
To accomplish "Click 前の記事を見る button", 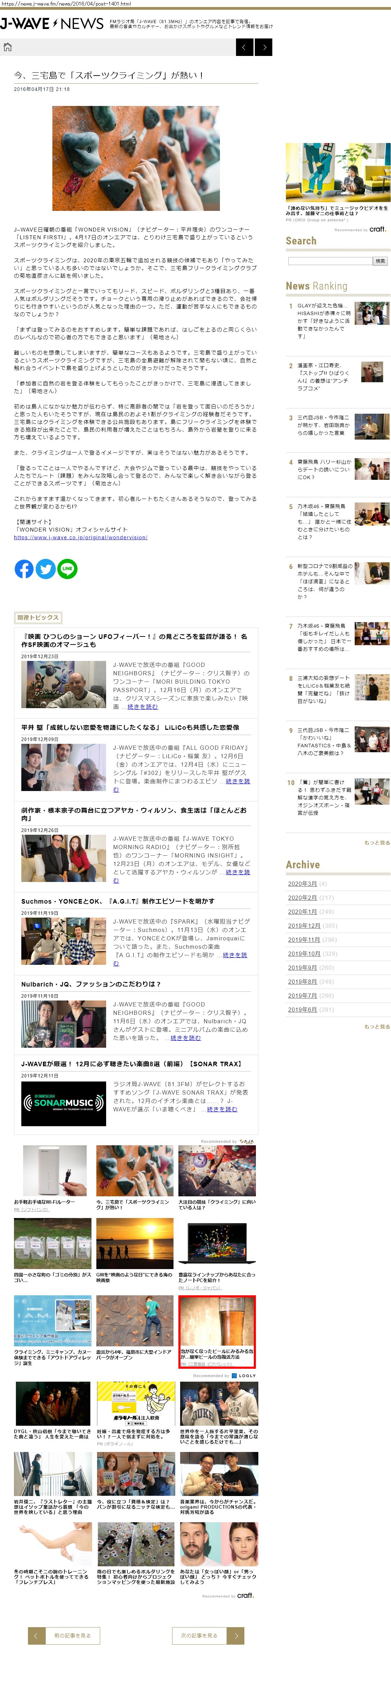I will pyautogui.click(x=71, y=1635).
